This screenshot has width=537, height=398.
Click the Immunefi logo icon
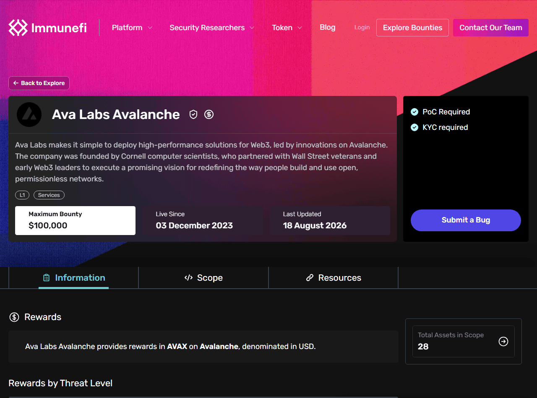(18, 28)
